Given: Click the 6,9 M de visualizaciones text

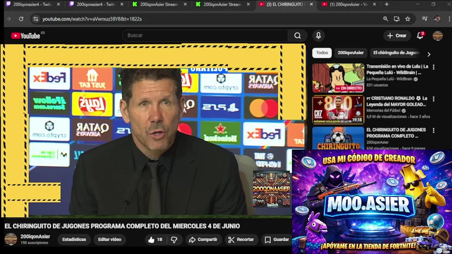Looking at the screenshot, I should point(387,117).
